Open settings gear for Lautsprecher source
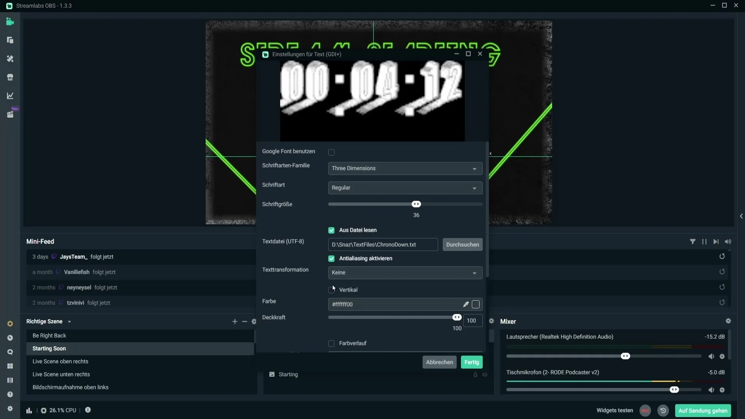The image size is (745, 419). (x=722, y=357)
